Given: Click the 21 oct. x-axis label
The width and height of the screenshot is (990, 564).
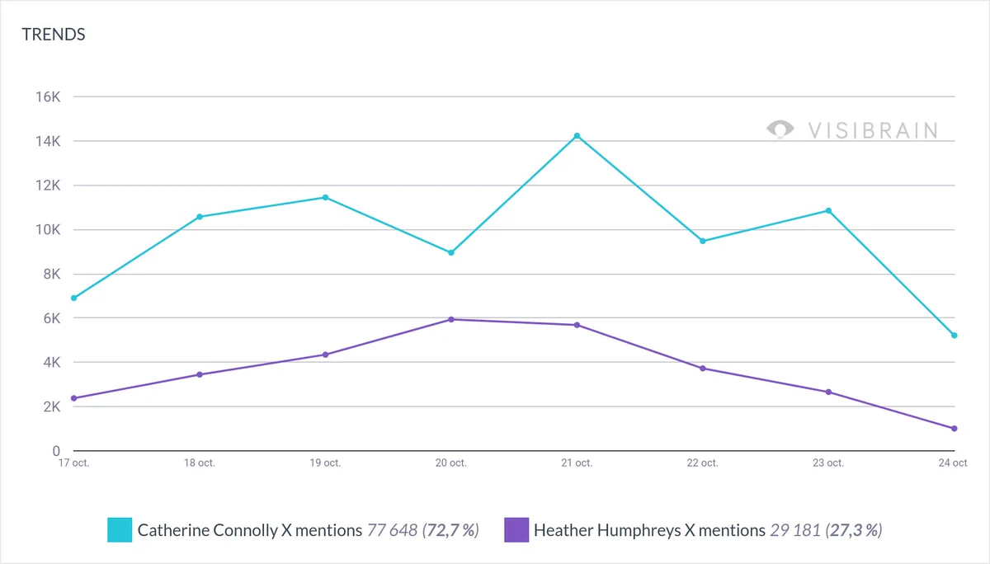Looking at the screenshot, I should click(x=577, y=463).
